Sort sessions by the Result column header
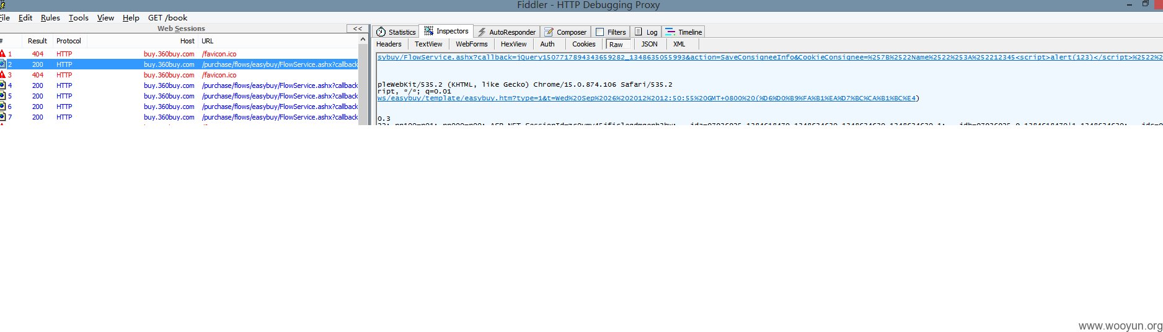The image size is (1163, 332). click(37, 41)
